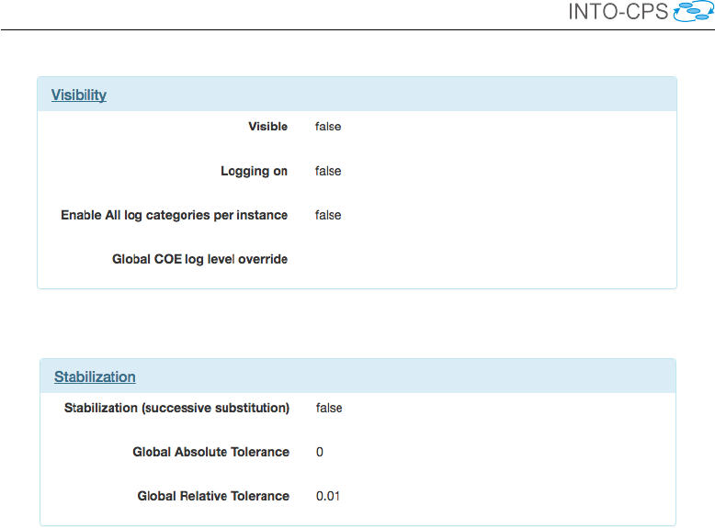This screenshot has width=715, height=528.
Task: Collapse the Visibility section via its heading link
Action: coord(79,95)
